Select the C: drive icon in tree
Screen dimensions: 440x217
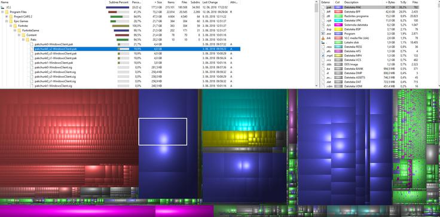point(2,7)
